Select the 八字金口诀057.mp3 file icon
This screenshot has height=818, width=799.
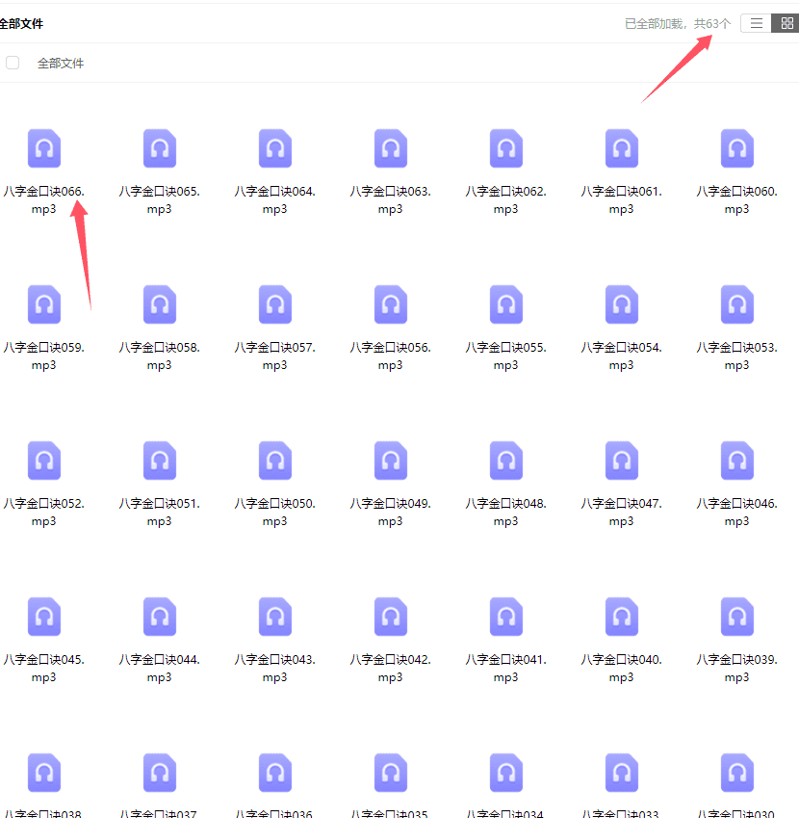[x=275, y=304]
